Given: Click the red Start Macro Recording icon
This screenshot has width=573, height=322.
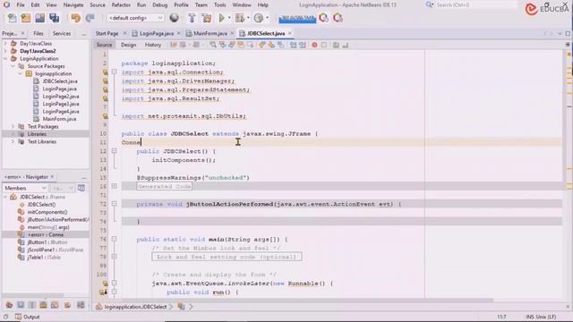Looking at the screenshot, I should [x=314, y=45].
